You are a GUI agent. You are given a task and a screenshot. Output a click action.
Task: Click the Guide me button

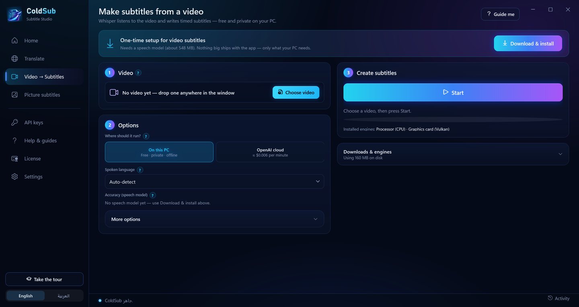tap(500, 14)
